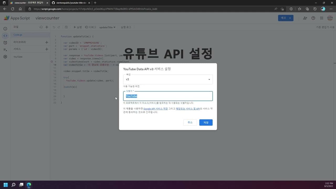The image size is (336, 189).
Task: Open the Windows Start menu
Action: click(x=6, y=185)
